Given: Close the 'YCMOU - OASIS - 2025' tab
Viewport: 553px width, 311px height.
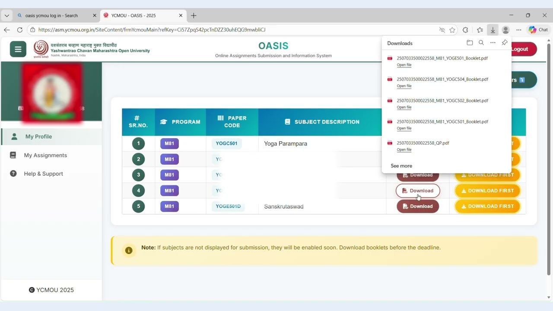Looking at the screenshot, I should [181, 16].
